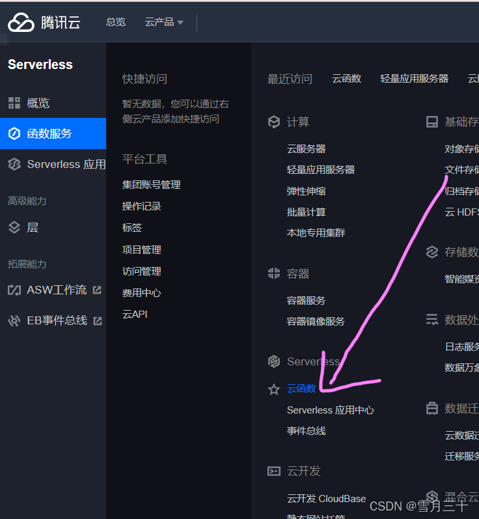Click the 数据迁移 category icon
Image resolution: width=479 pixels, height=519 pixels.
432,408
